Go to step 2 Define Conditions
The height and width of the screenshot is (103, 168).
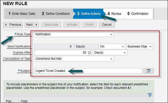point(56,14)
